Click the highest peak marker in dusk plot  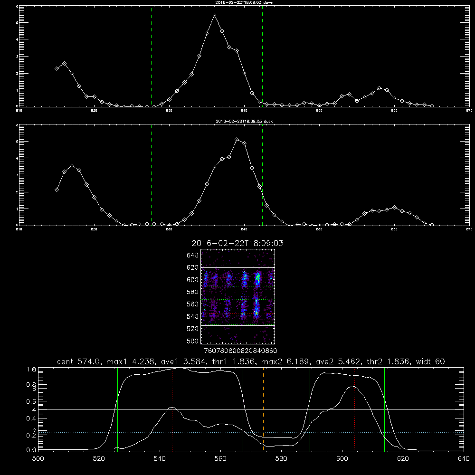[237, 139]
